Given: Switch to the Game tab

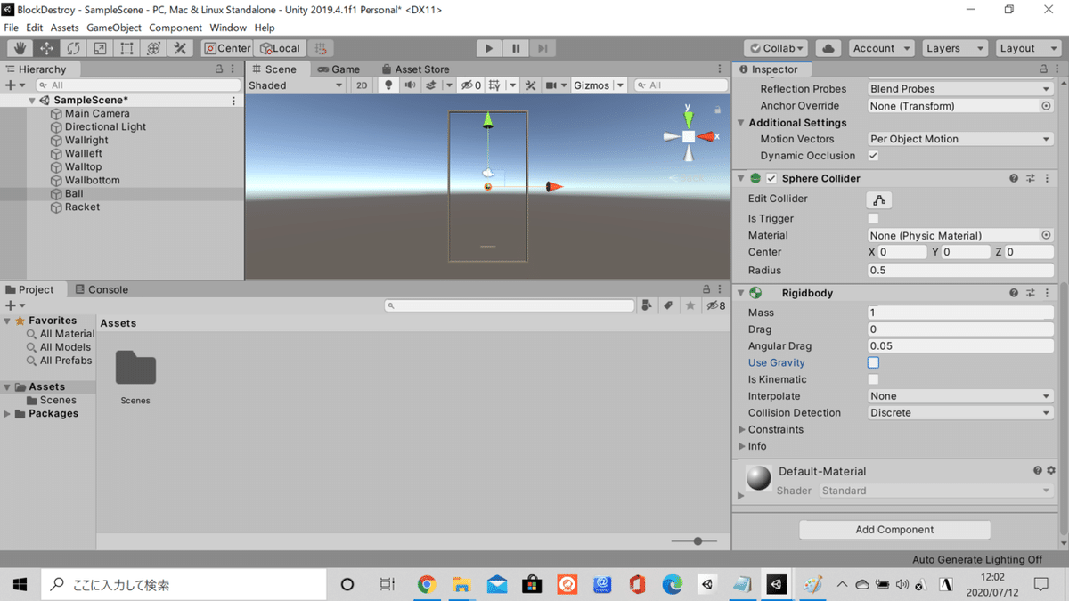Looking at the screenshot, I should coord(339,69).
